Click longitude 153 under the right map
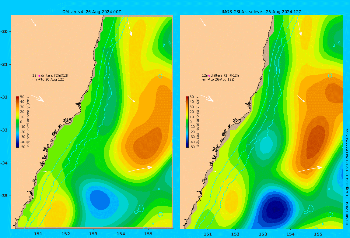 coord(263,234)
